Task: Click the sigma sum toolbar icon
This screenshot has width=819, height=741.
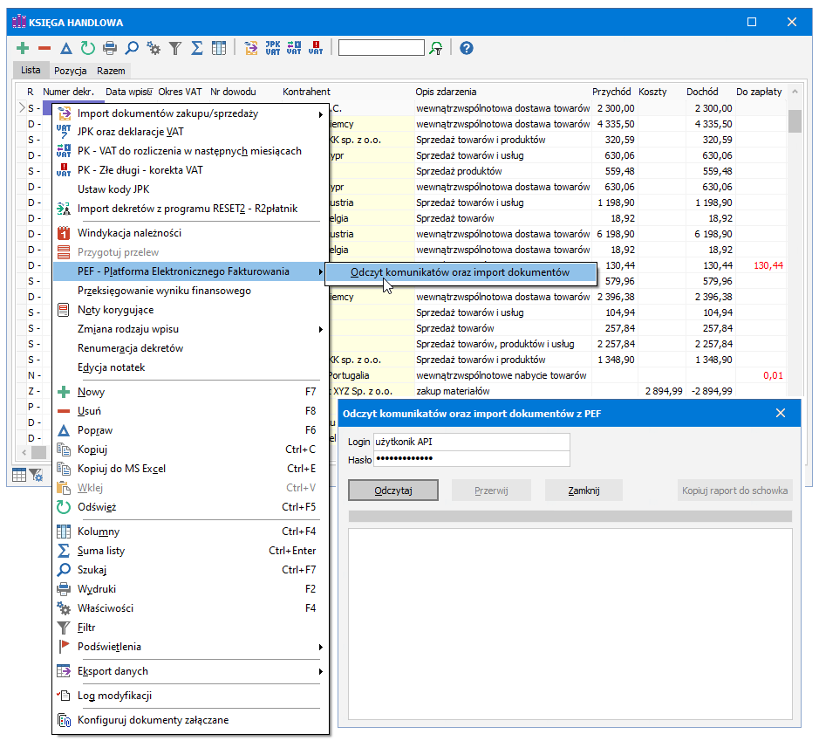Action: tap(197, 49)
